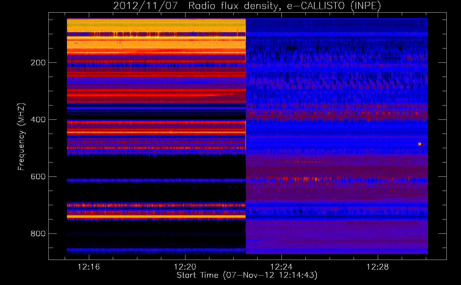Click the 'Start Time (07-Nov-12 12:14:43)' label
The height and width of the screenshot is (285, 461).
(x=247, y=275)
